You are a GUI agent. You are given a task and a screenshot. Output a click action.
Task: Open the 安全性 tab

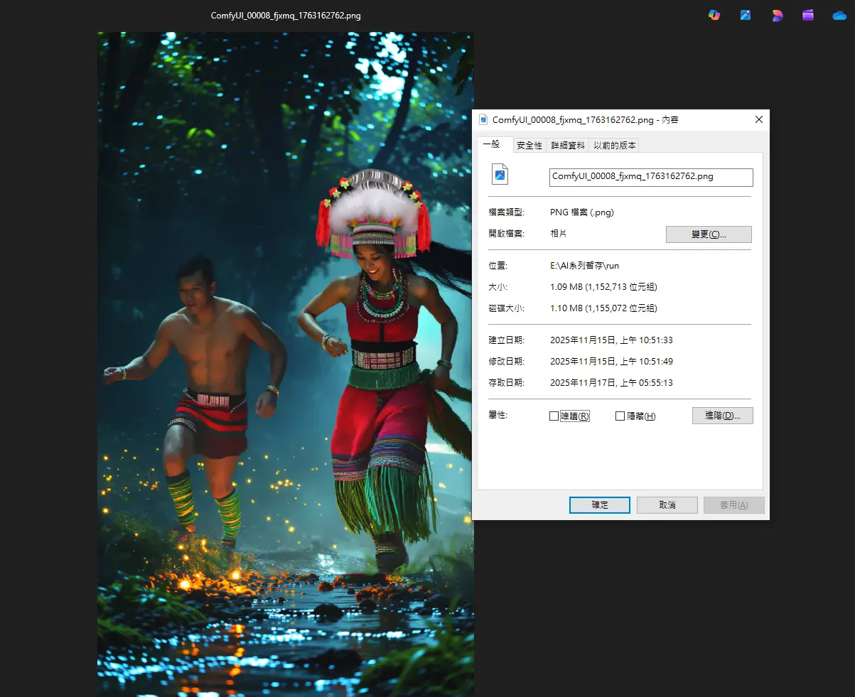click(x=529, y=145)
